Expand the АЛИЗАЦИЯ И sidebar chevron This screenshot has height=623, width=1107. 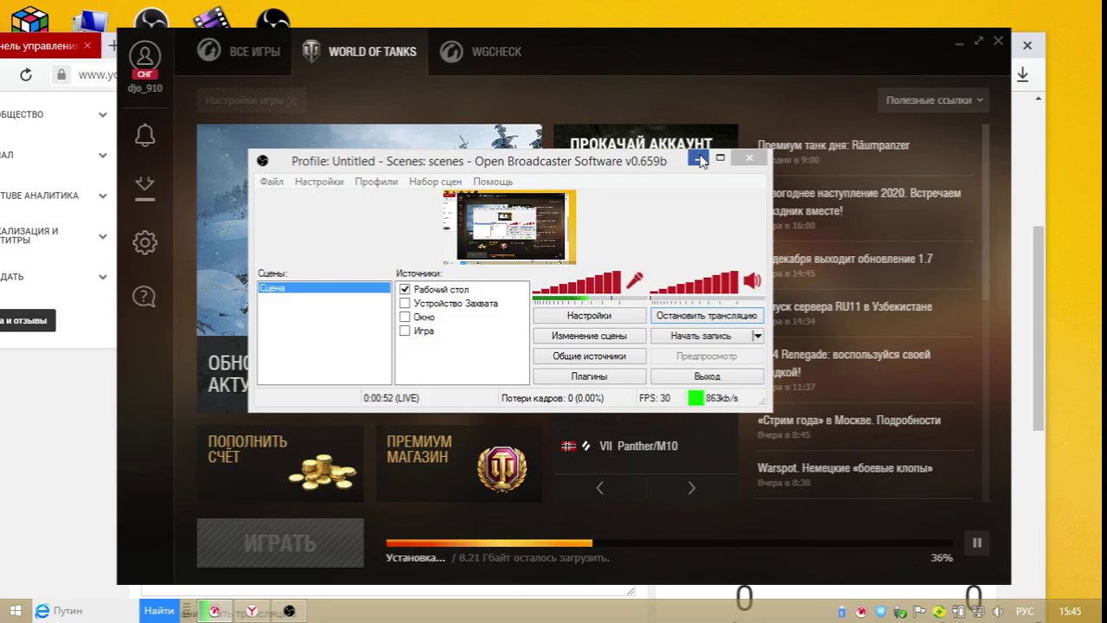(x=103, y=235)
